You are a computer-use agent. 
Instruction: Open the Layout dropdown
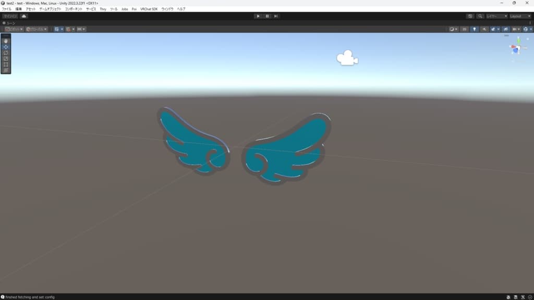pos(520,16)
